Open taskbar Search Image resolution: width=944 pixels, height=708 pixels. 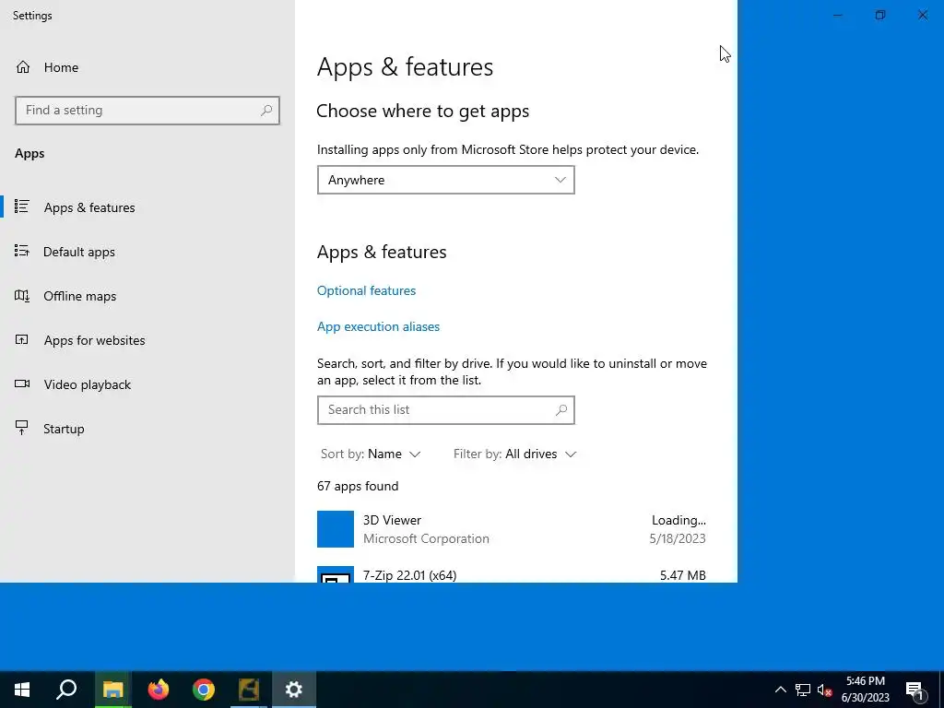tap(66, 690)
